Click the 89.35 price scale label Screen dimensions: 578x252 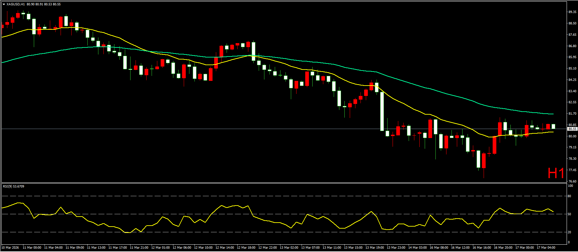tap(572, 12)
